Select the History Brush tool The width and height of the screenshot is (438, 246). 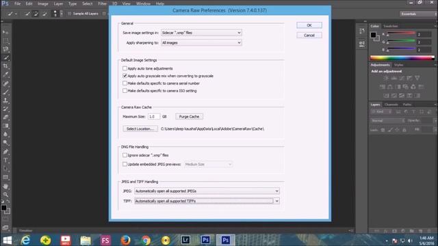coord(5,109)
